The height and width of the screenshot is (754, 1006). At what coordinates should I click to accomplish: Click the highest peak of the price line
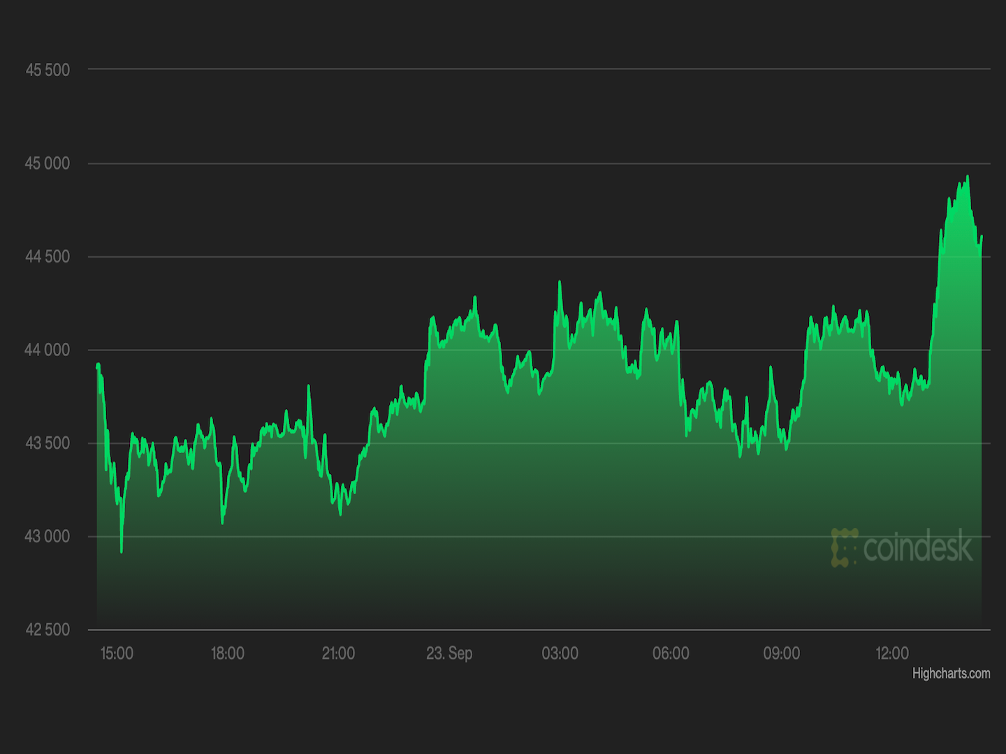[968, 176]
